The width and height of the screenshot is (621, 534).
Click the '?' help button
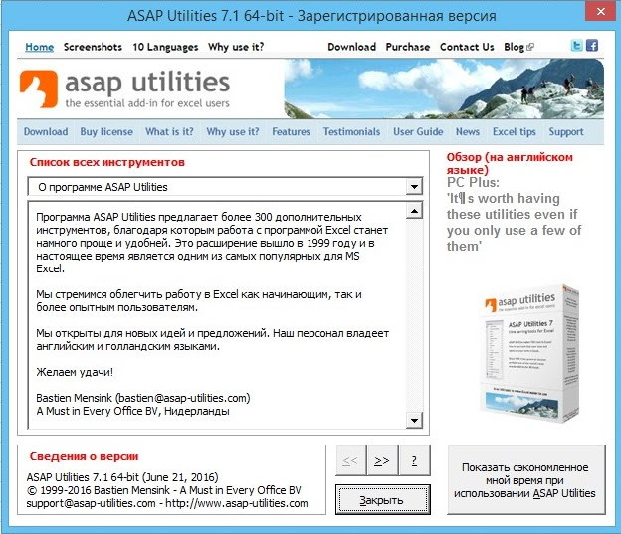click(415, 460)
